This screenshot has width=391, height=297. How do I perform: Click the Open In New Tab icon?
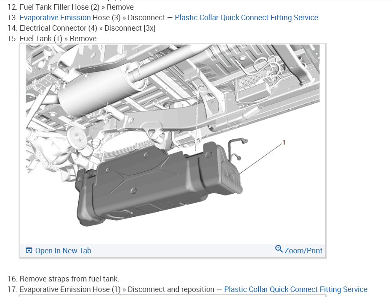29,250
